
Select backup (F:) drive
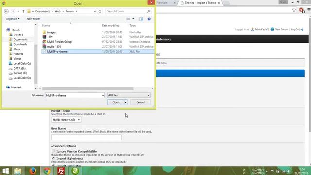20,73
